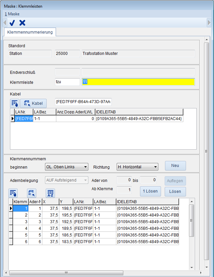Click the Auflegen button

[x=175, y=181]
